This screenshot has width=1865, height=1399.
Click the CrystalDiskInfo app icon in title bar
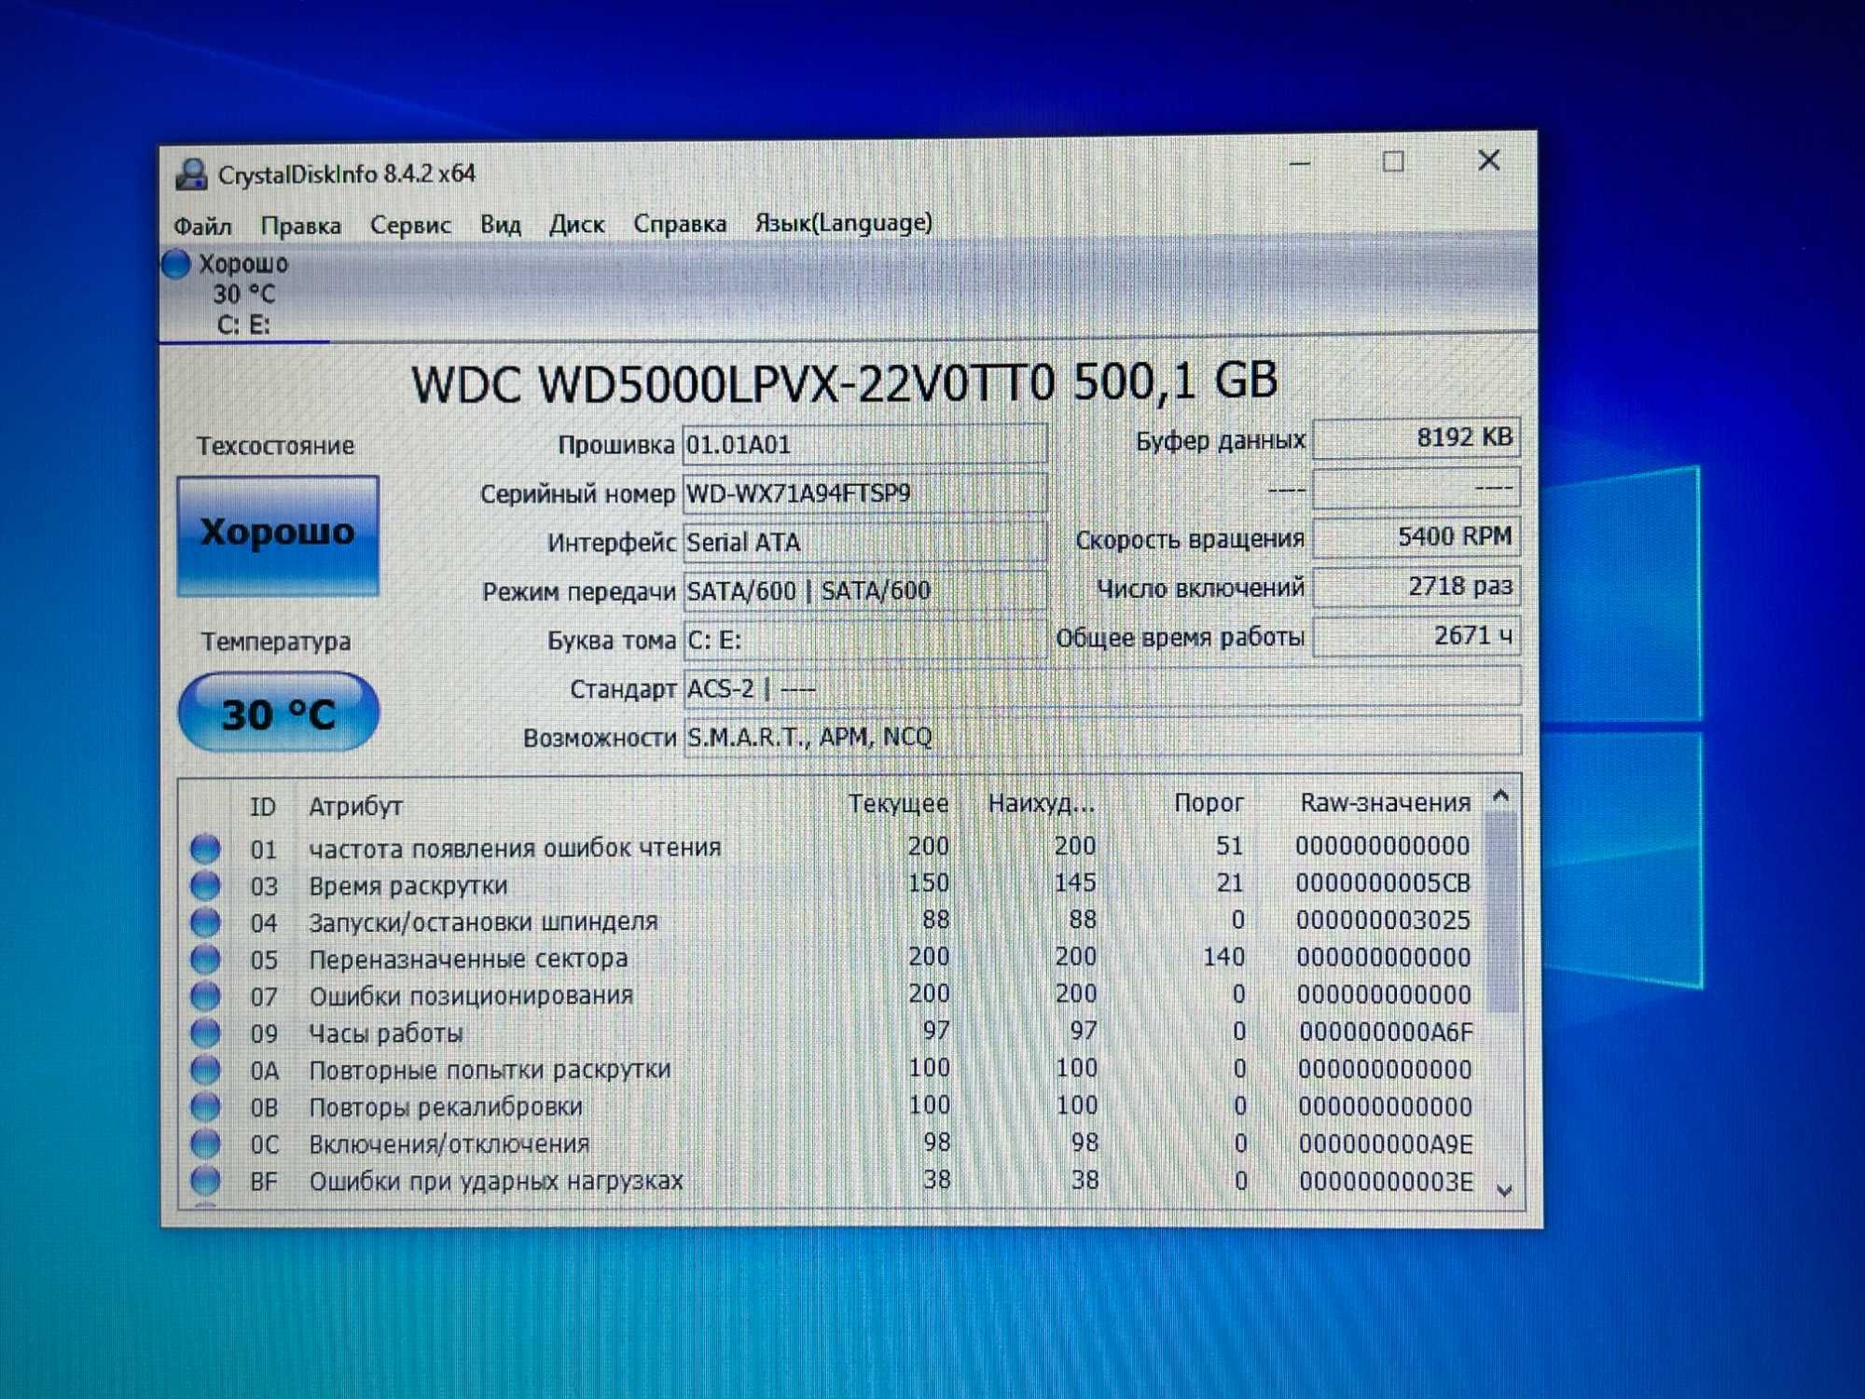[192, 174]
